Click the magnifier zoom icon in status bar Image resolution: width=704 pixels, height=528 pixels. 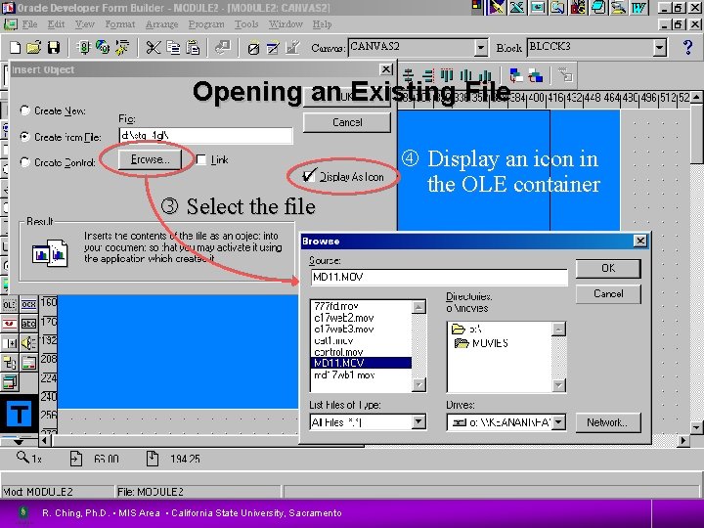[22, 458]
